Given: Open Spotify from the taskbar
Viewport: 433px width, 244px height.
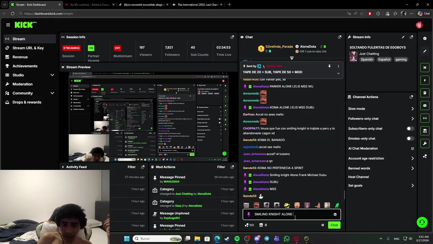Looking at the screenshot, I should pyautogui.click(x=237, y=239).
